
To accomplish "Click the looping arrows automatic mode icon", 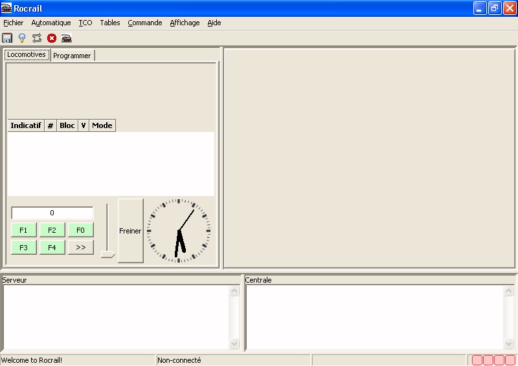I will point(37,38).
